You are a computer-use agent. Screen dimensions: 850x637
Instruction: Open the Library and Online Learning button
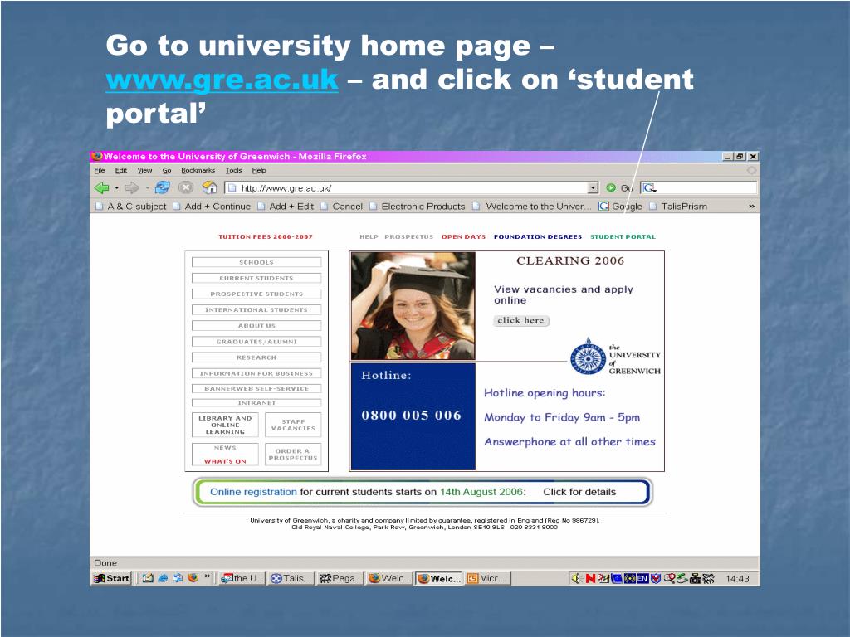[225, 425]
